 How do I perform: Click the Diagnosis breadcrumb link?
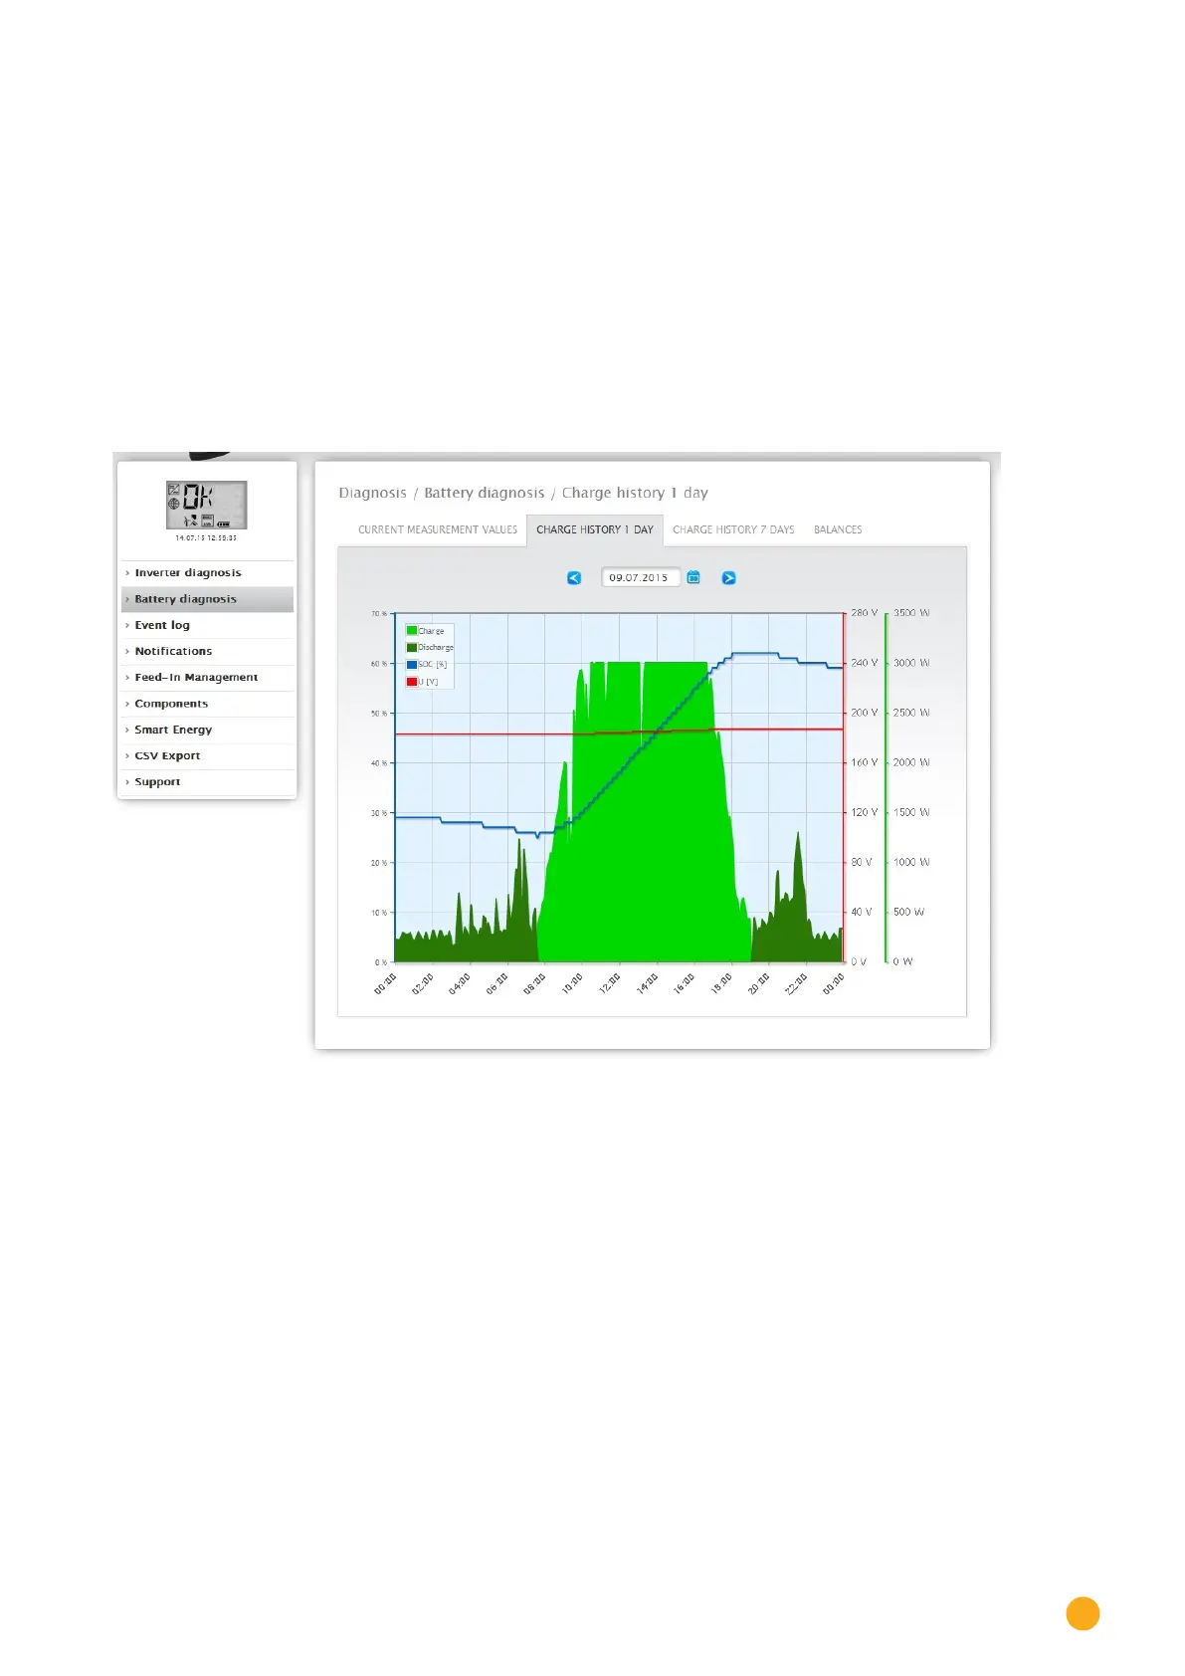(x=372, y=493)
